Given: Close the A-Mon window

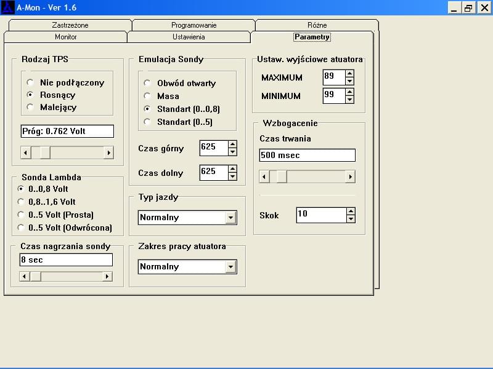Looking at the screenshot, I should [484, 7].
